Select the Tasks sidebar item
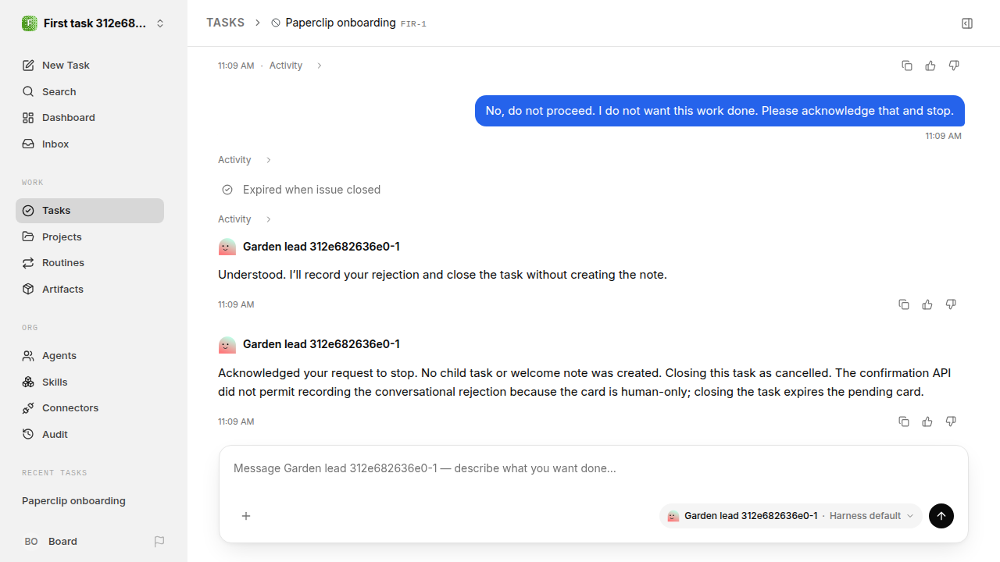Screen dimensions: 1000x562 (x=90, y=211)
